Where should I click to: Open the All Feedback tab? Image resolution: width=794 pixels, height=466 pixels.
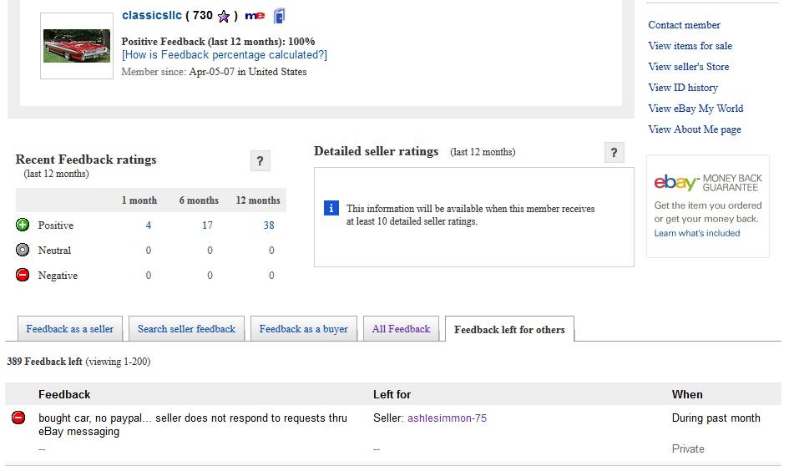[x=401, y=329]
